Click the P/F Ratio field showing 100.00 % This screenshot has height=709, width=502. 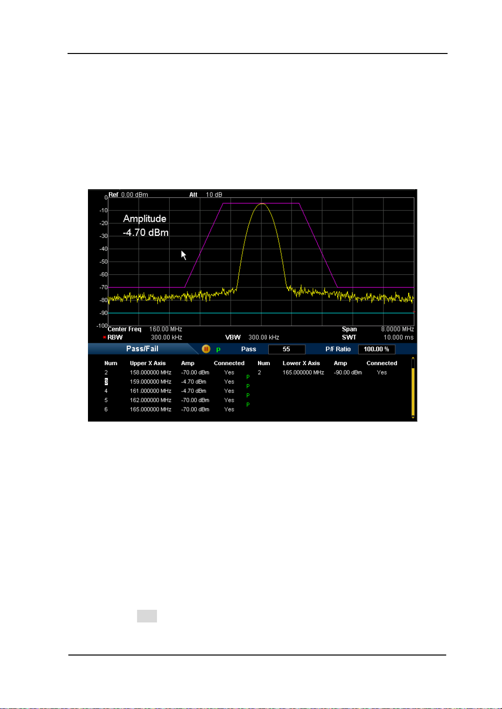[377, 349]
